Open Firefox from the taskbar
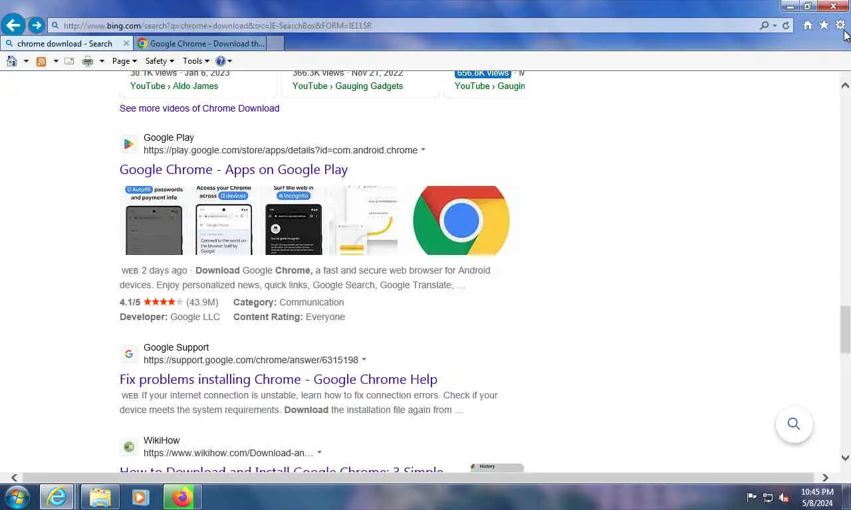 182,497
